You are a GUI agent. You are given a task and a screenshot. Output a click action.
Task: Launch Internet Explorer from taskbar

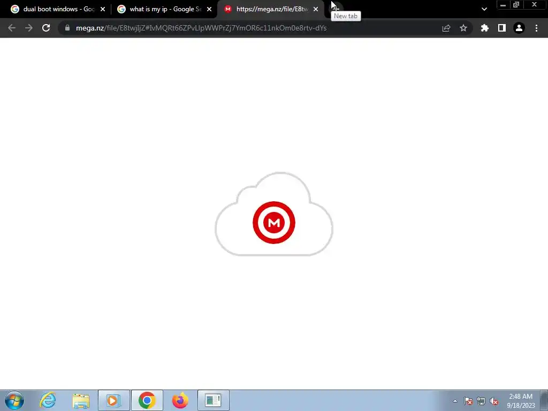click(48, 400)
